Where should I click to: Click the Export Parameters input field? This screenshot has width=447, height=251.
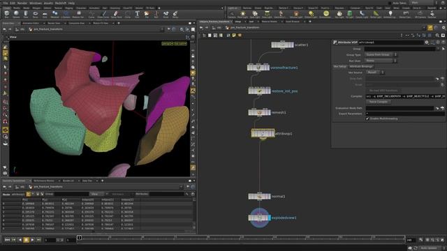pos(405,114)
